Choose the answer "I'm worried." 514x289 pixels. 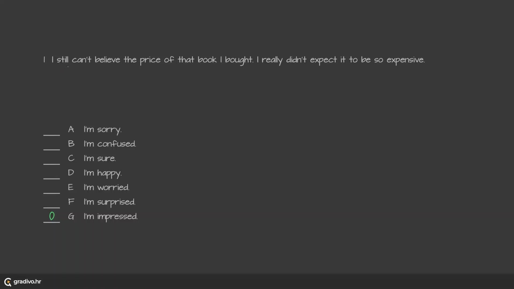[x=106, y=187]
